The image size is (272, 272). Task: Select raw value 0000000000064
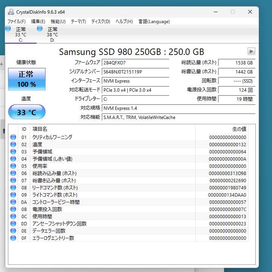pyautogui.click(x=227, y=152)
